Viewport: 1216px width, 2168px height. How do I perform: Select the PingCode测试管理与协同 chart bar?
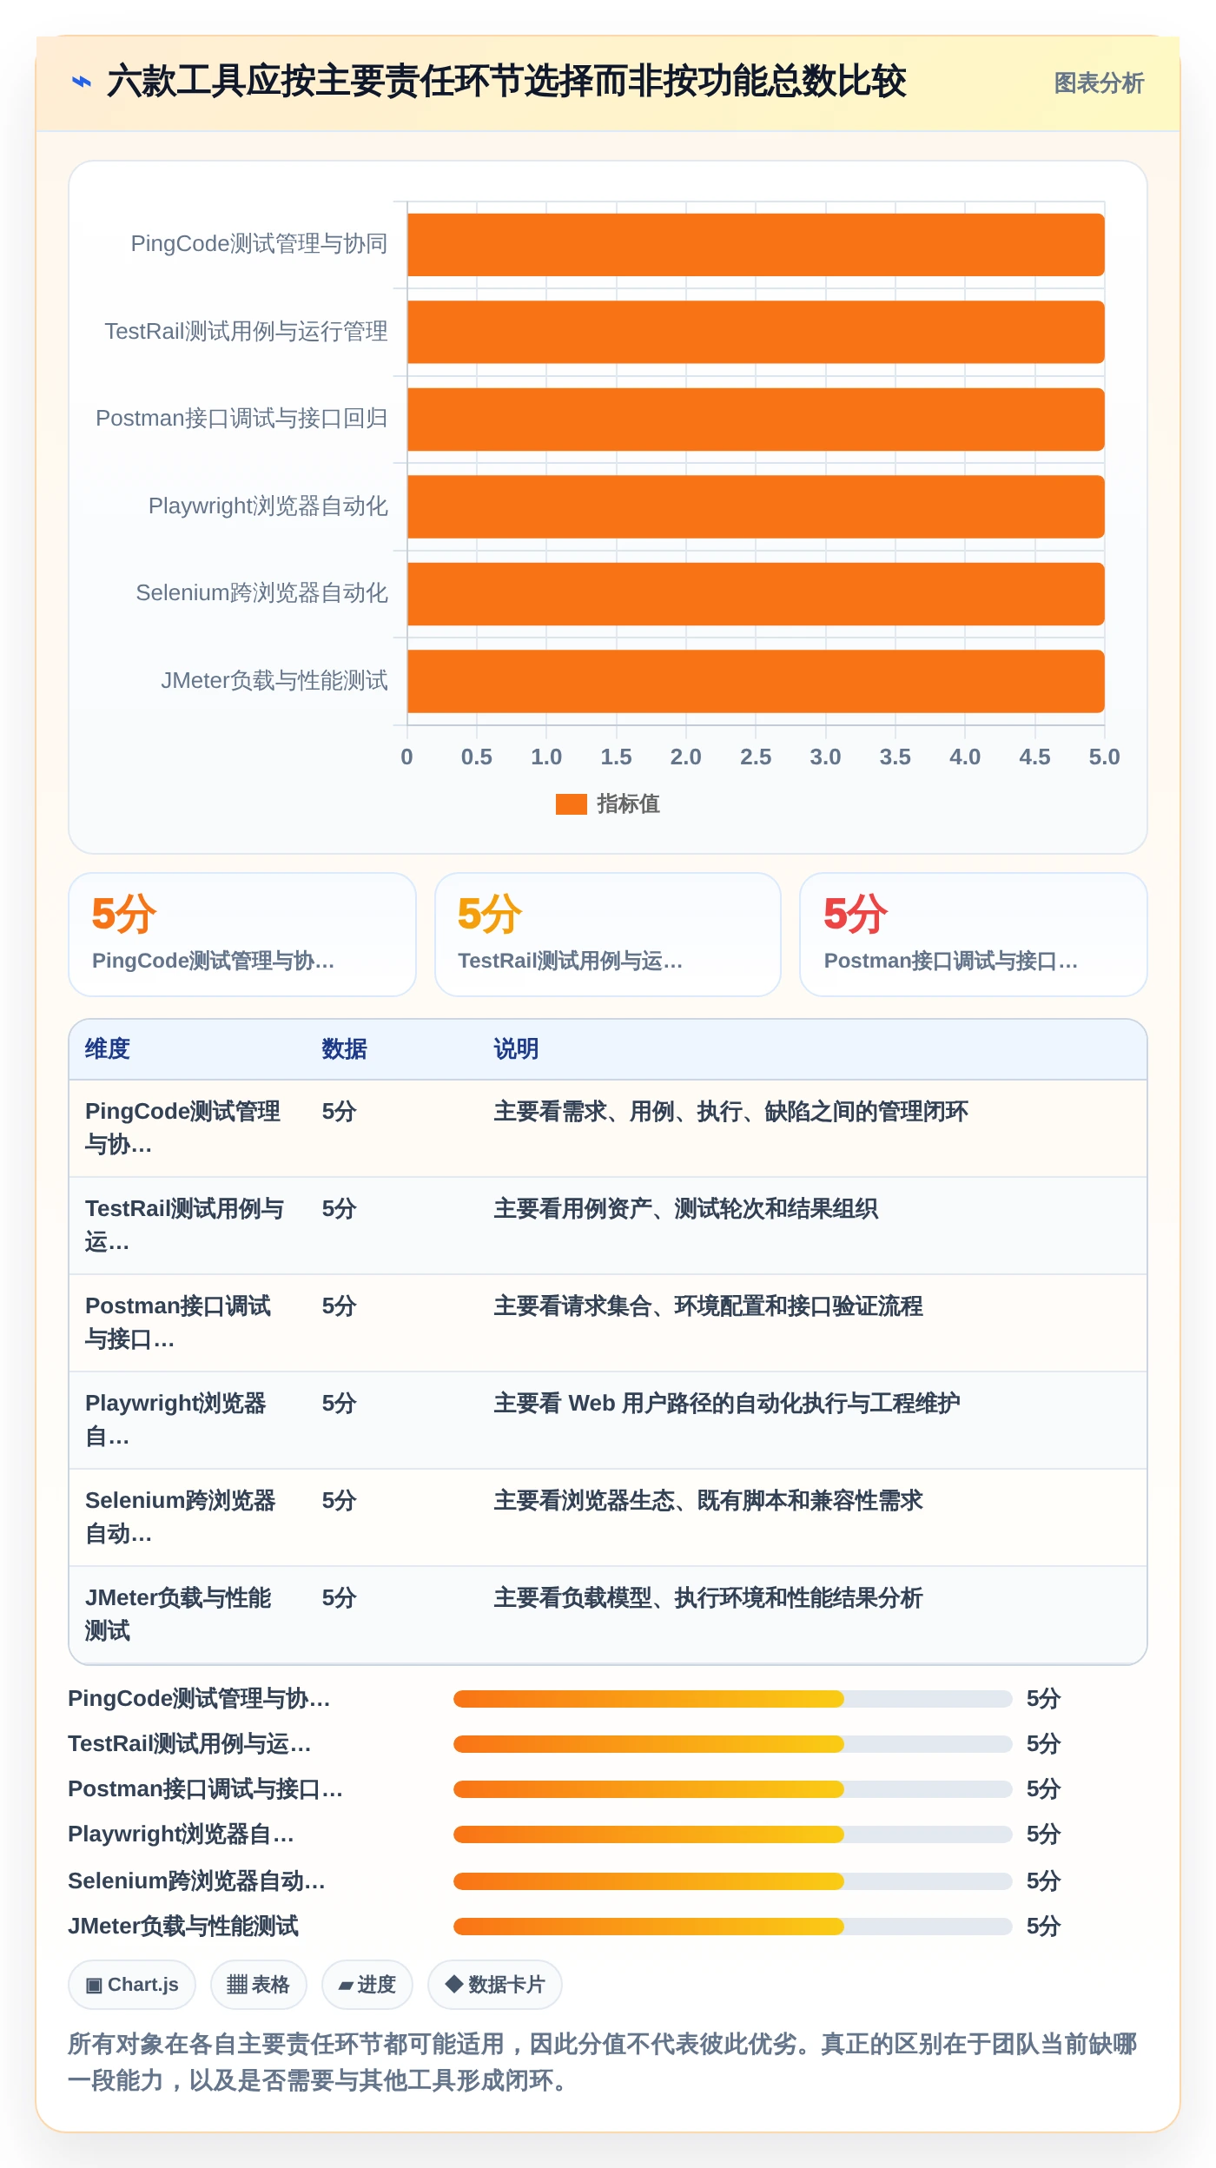[x=756, y=245]
